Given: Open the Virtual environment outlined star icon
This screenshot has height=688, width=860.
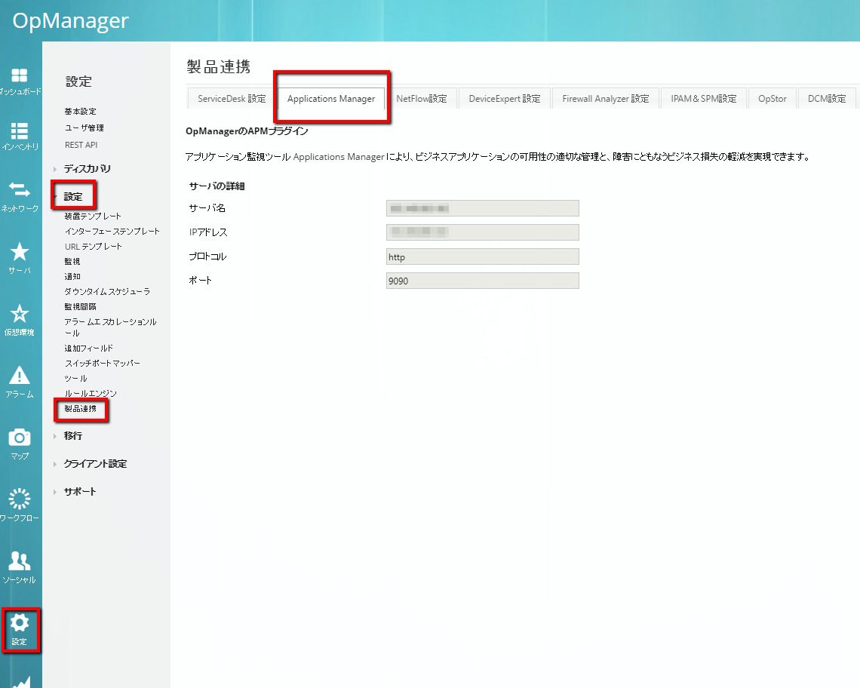Looking at the screenshot, I should (19, 313).
